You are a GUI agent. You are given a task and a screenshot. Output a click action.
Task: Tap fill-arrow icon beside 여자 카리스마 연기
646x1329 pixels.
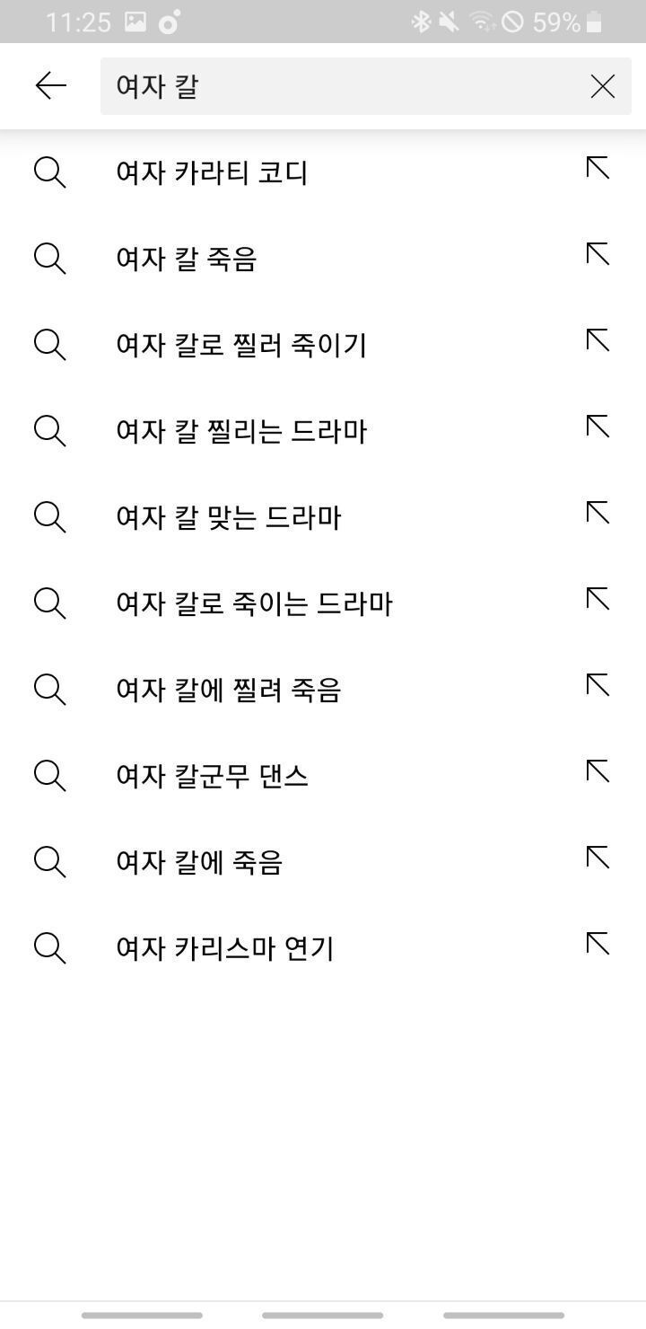598,944
